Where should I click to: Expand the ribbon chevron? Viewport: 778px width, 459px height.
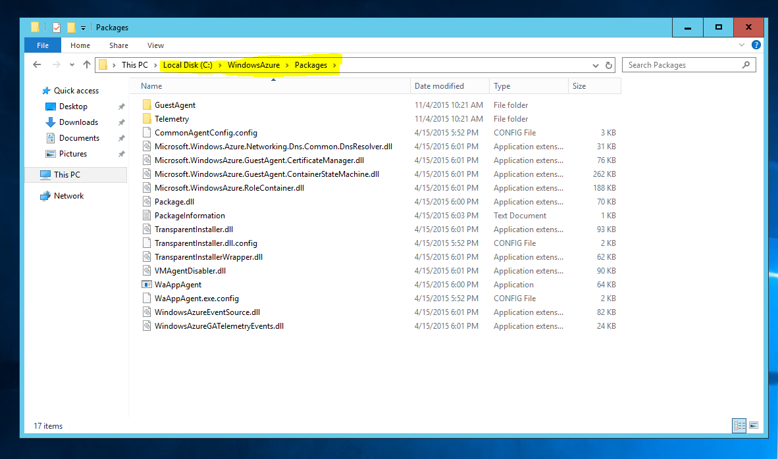click(742, 45)
